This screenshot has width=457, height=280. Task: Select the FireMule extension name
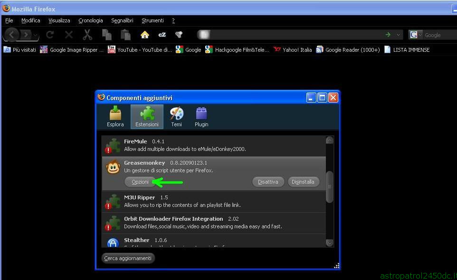(x=135, y=141)
